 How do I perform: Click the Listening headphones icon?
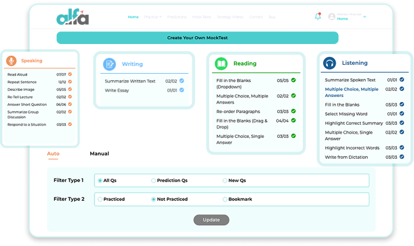[x=329, y=63]
